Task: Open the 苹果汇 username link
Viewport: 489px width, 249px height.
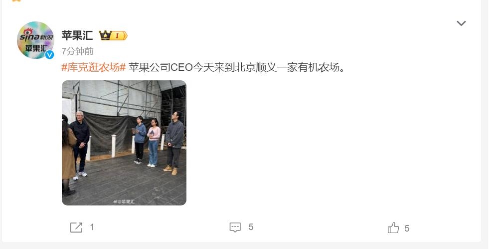Action: 77,35
